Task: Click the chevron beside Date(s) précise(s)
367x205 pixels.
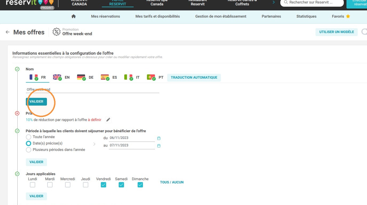Action: [94, 144]
